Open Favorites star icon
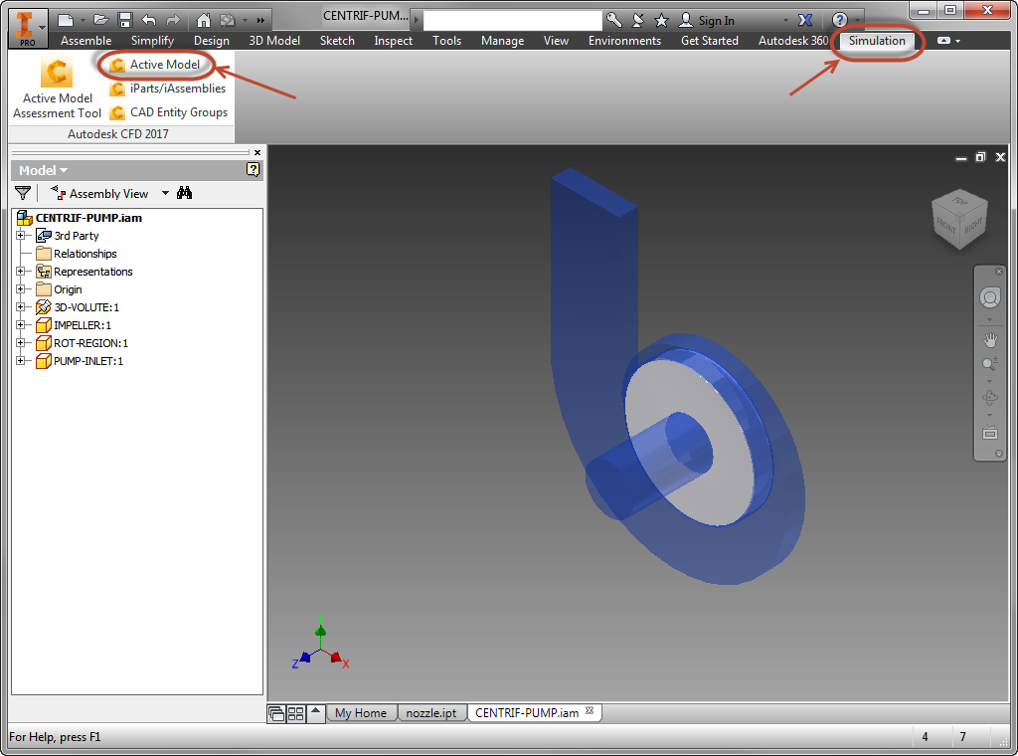The image size is (1018, 756). (x=661, y=20)
